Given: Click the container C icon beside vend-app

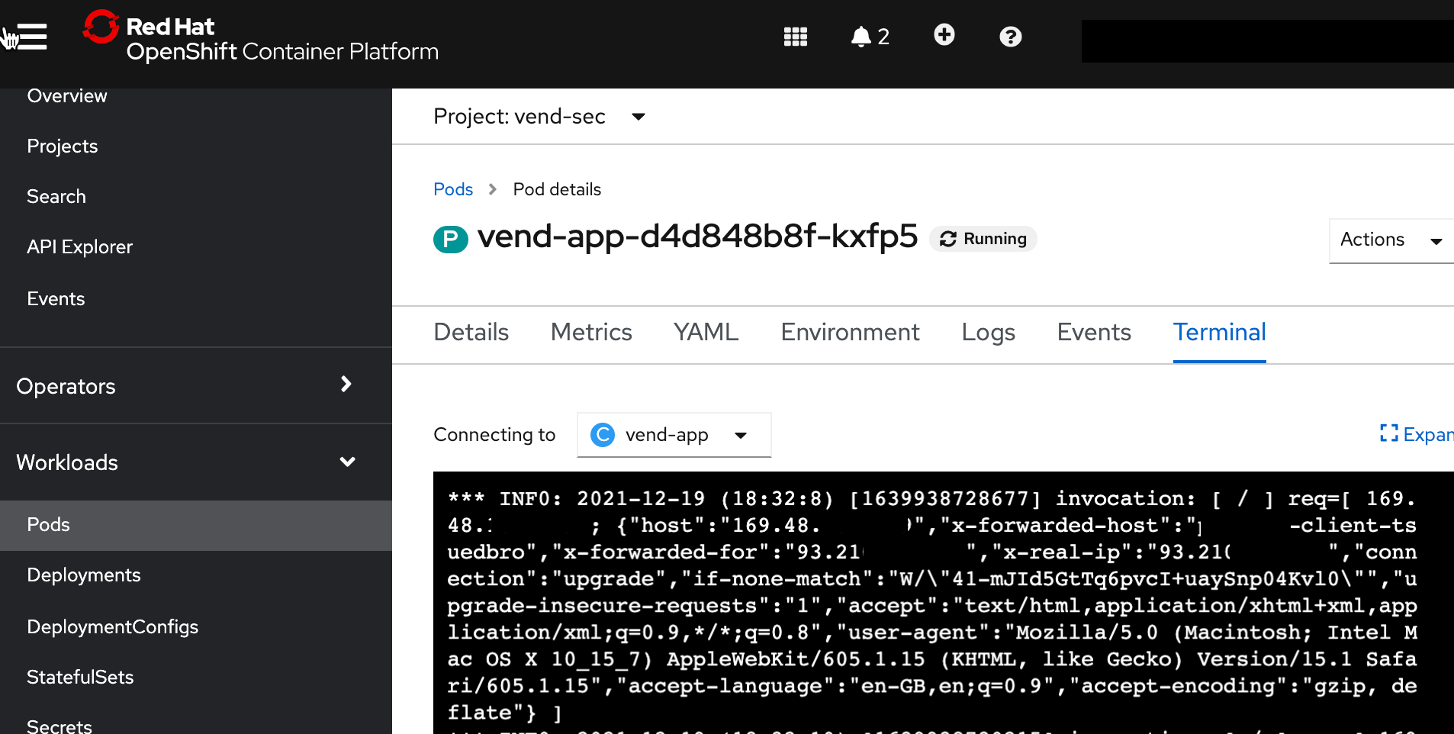Looking at the screenshot, I should click(x=602, y=434).
